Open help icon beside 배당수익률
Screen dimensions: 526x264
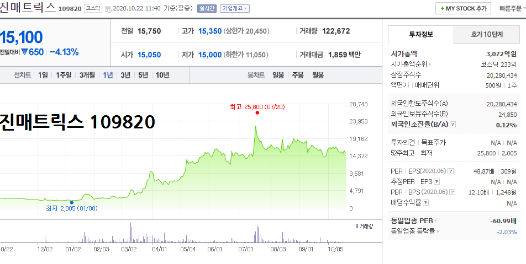tap(425, 203)
